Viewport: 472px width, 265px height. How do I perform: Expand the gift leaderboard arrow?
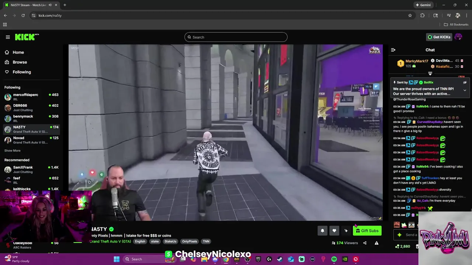point(430,74)
